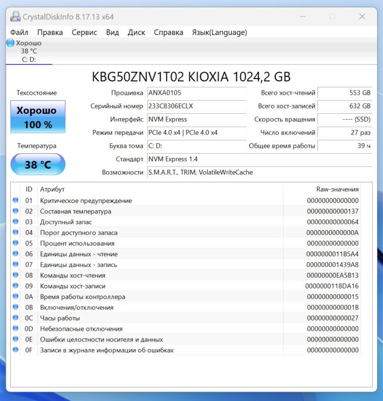
Task: Click the features field S.M.A.R.T., TRIM, VolatileWriteCache
Action: click(260, 172)
